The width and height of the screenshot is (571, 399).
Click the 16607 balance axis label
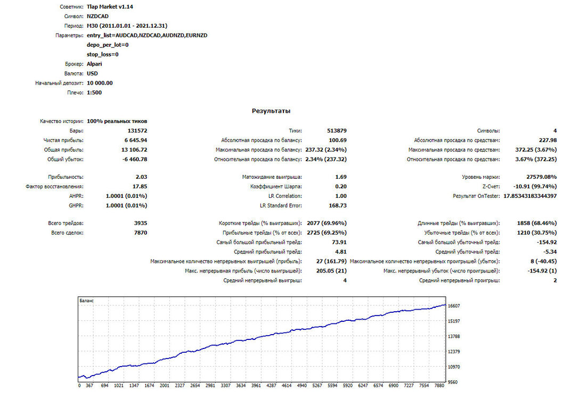pyautogui.click(x=454, y=306)
